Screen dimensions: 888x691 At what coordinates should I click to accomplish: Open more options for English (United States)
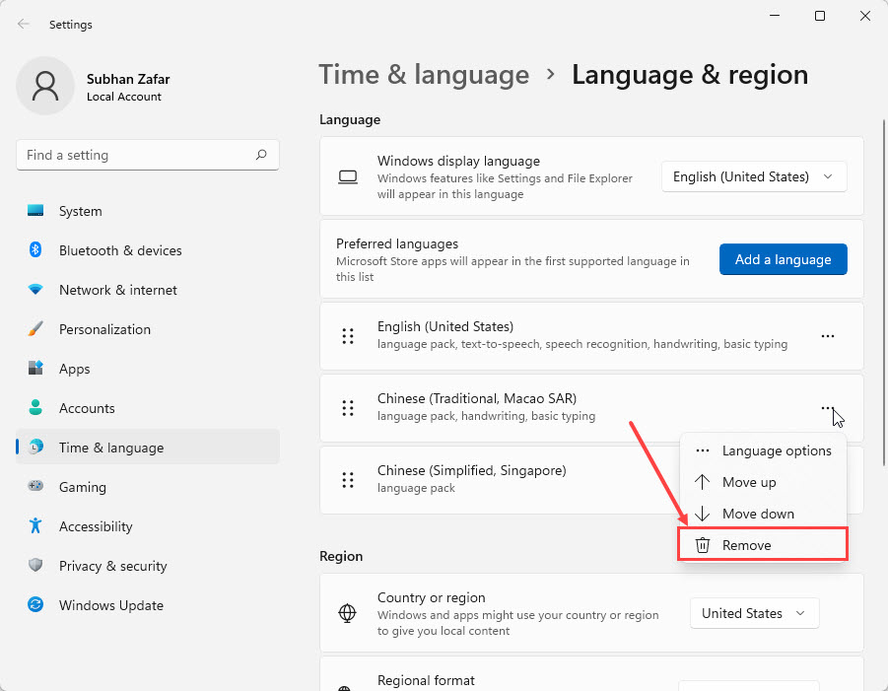point(828,336)
